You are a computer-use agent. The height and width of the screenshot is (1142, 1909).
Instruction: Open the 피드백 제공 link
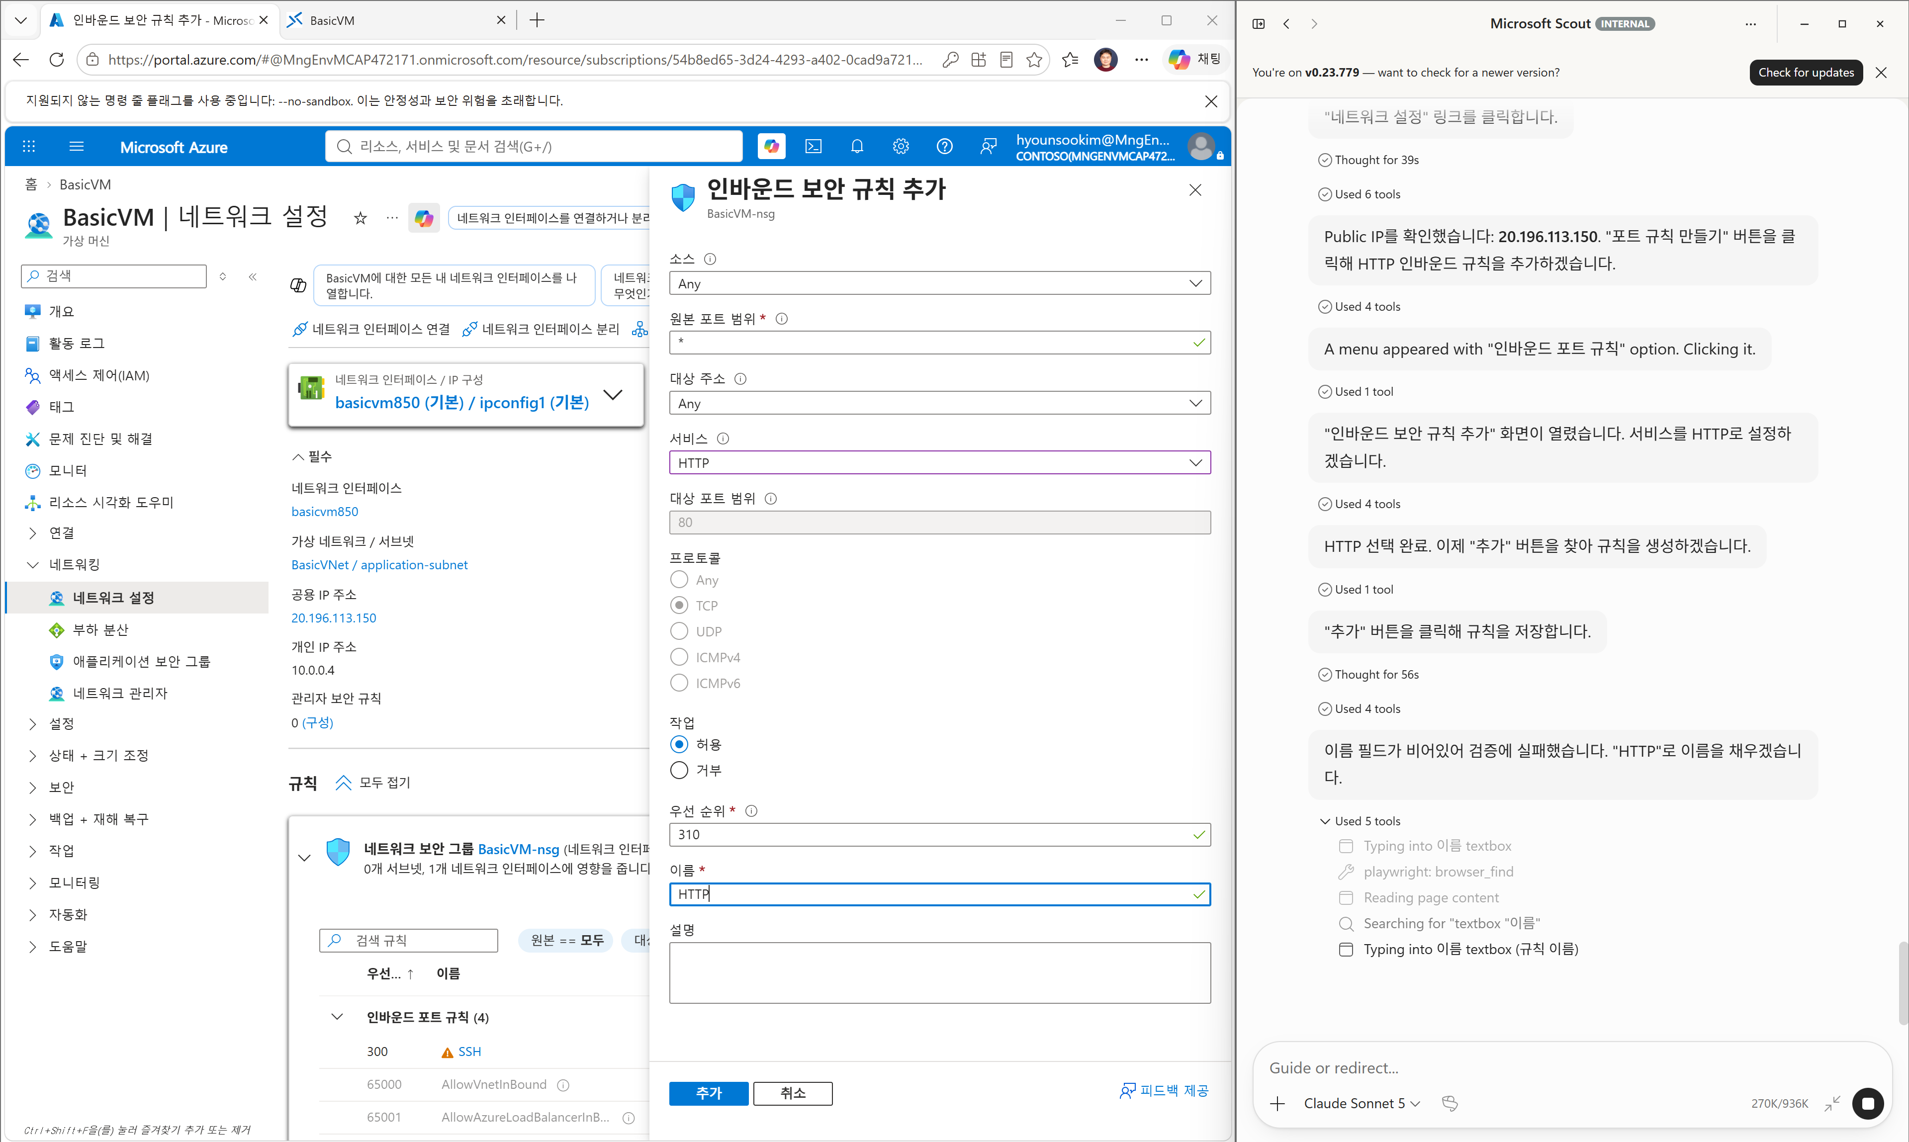(x=1164, y=1090)
